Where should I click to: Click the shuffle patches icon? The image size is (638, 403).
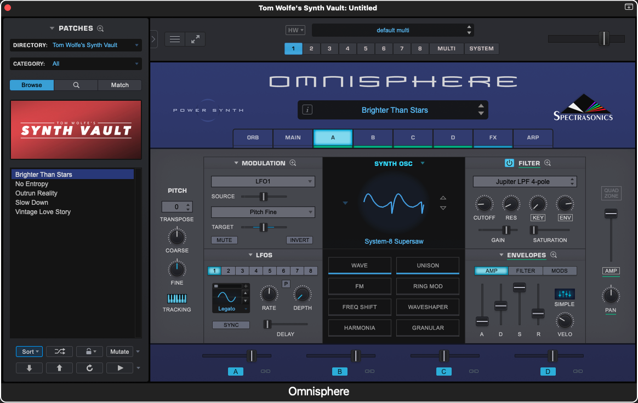pos(59,352)
